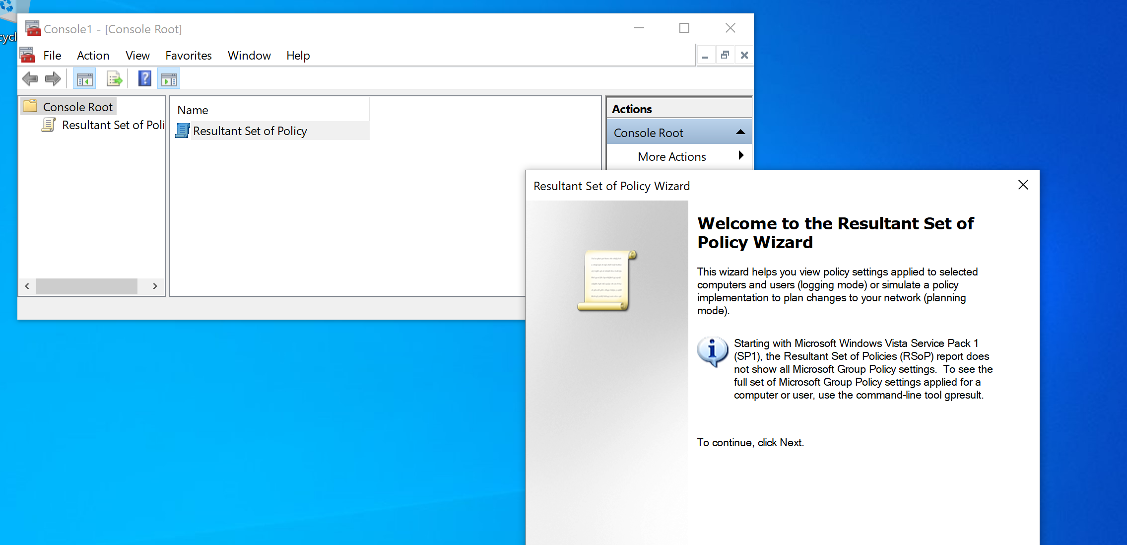Open the Help menu
1127x545 pixels.
(298, 55)
